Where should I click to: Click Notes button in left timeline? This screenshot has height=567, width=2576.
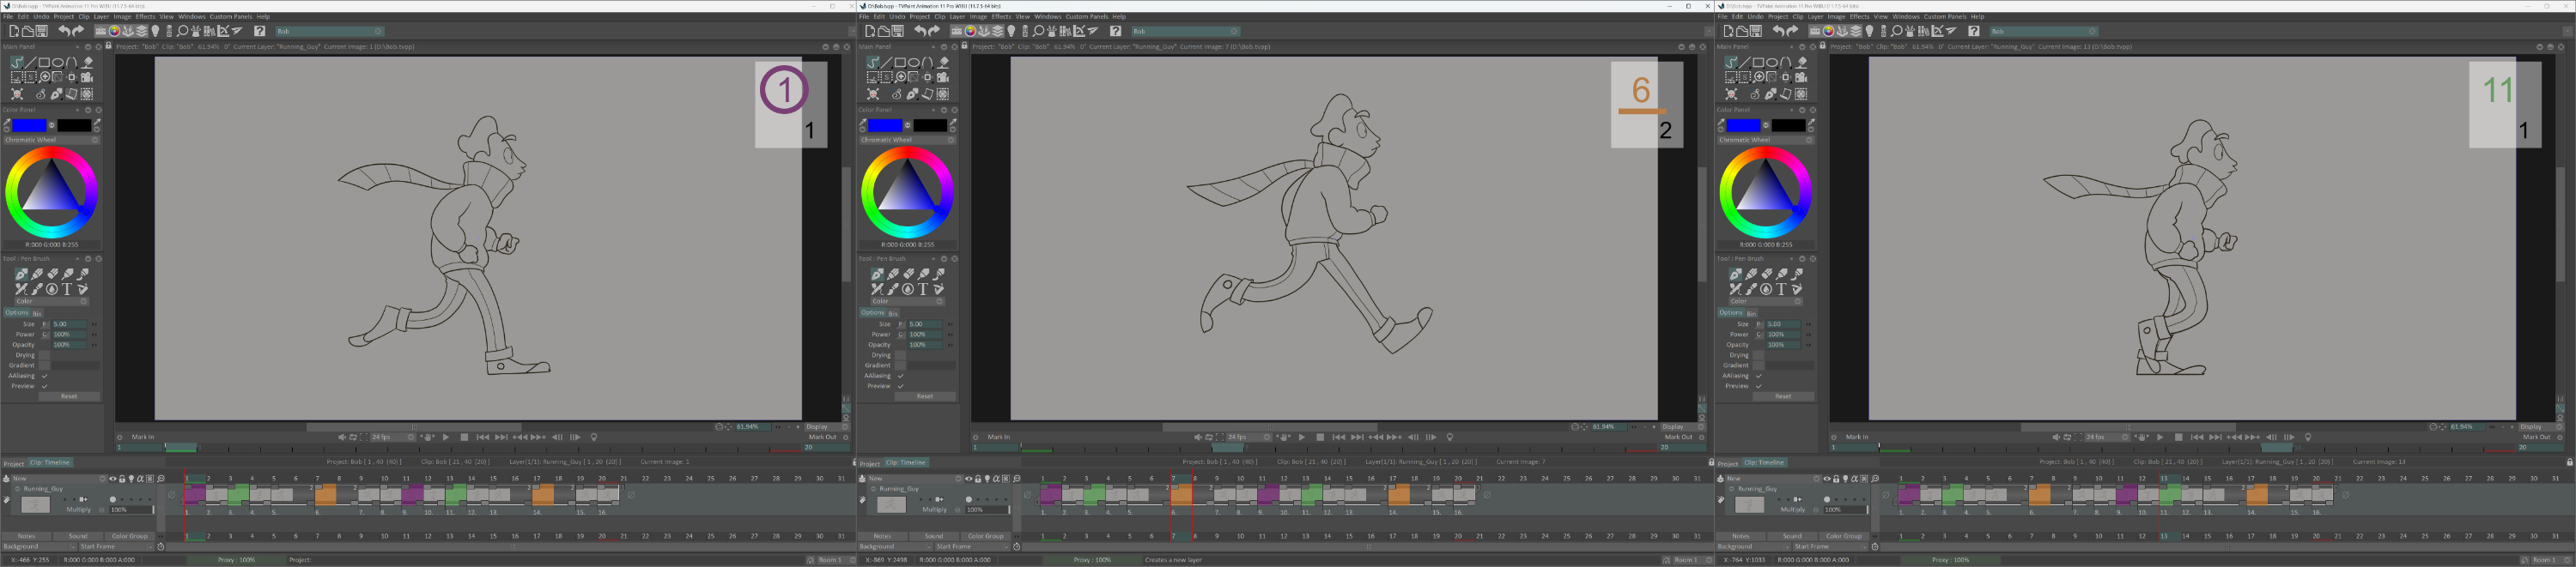coord(27,536)
